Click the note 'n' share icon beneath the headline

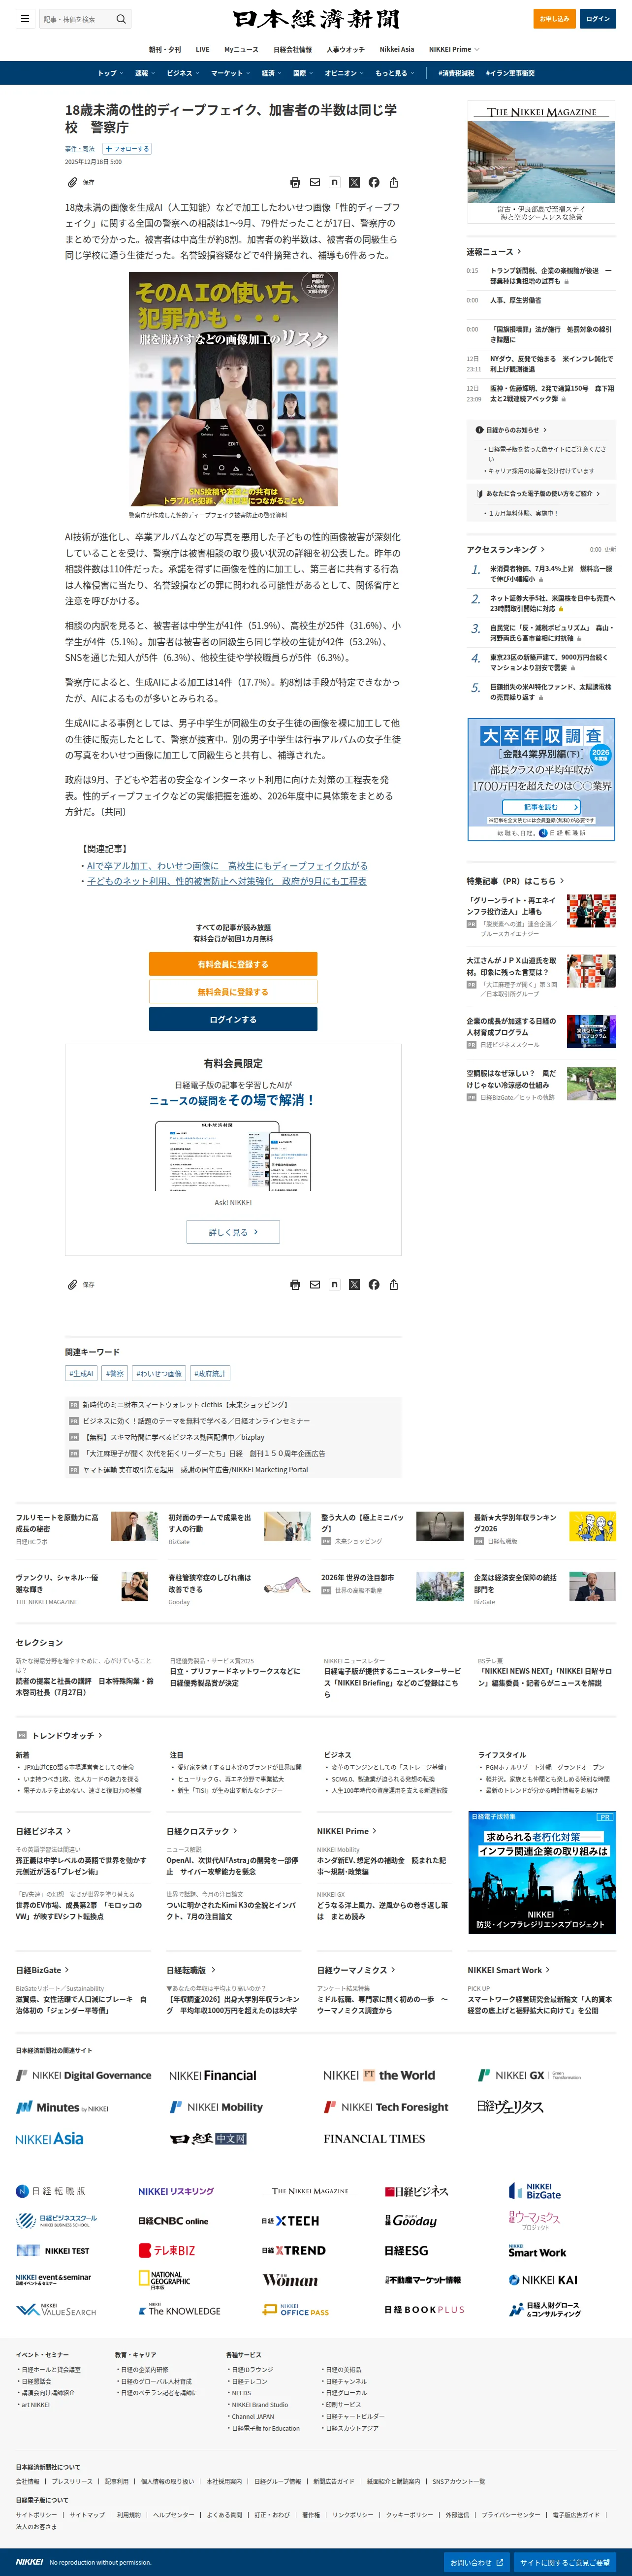point(334,182)
